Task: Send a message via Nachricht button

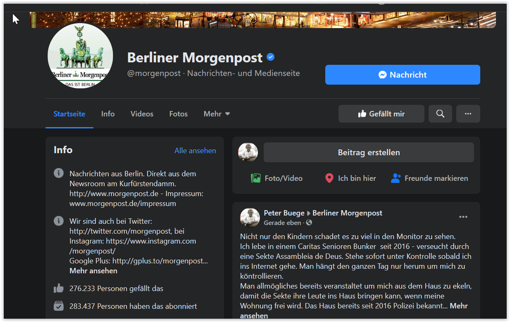Action: 403,75
